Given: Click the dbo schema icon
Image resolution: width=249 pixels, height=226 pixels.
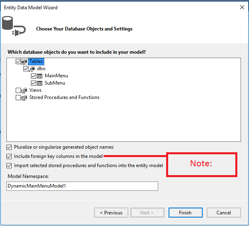Looking at the screenshot, I should click(x=32, y=69).
